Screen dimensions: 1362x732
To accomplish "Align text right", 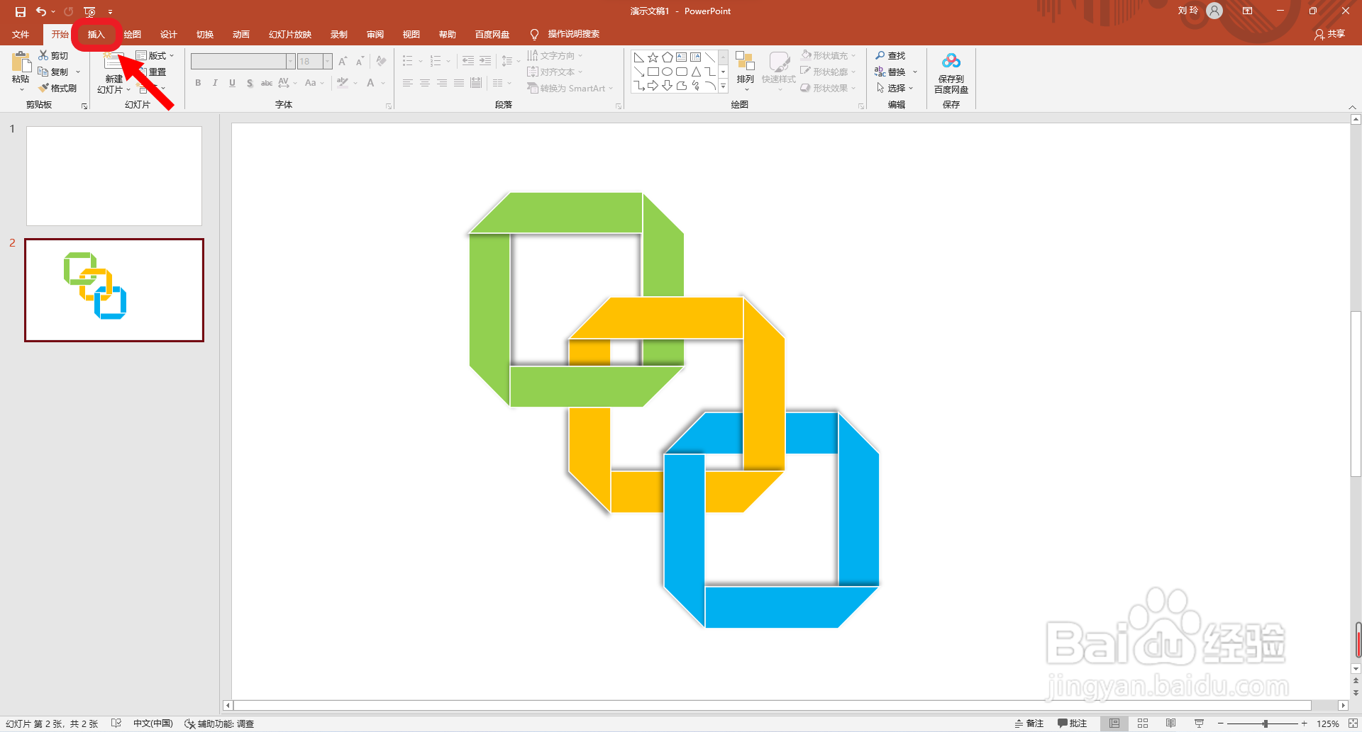I will pyautogui.click(x=442, y=83).
